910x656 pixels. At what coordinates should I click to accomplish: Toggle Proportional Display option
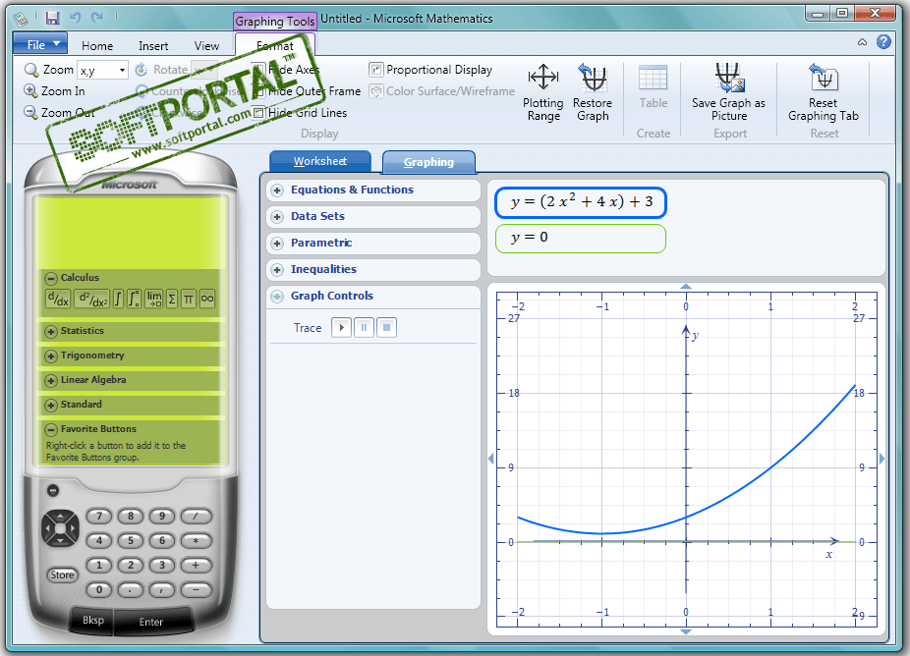pos(430,70)
